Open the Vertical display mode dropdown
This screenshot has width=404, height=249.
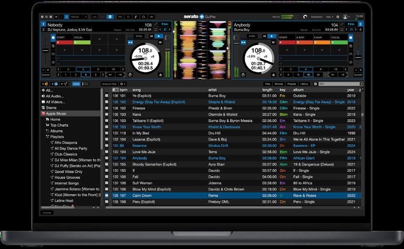79,17
